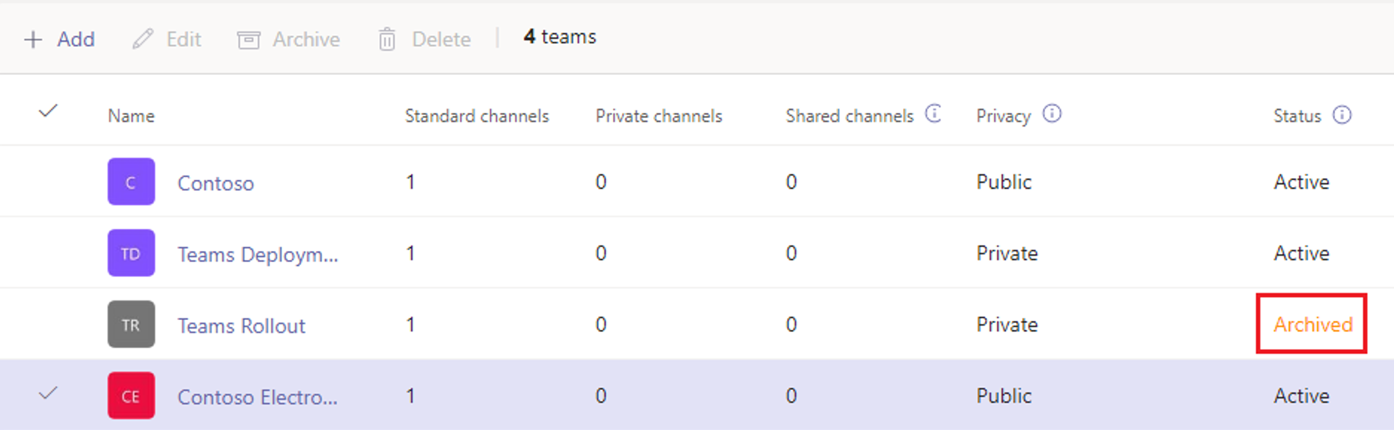This screenshot has height=430, width=1394.
Task: Click the gray TR team avatar
Action: [131, 324]
